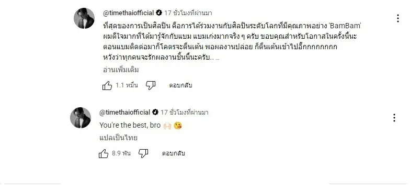Click the 8.9 พัน like count
This screenshot has height=191, width=410.
[121, 153]
